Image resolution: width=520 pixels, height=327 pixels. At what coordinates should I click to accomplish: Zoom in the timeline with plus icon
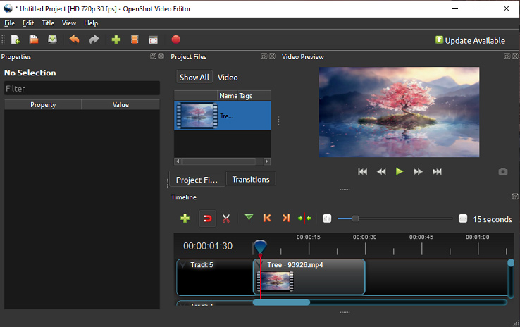[x=327, y=218]
